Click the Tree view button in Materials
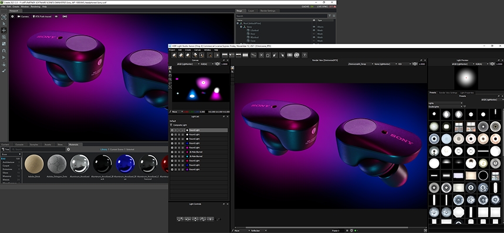Image resolution: width=504 pixels, height=233 pixels. pyautogui.click(x=6, y=149)
